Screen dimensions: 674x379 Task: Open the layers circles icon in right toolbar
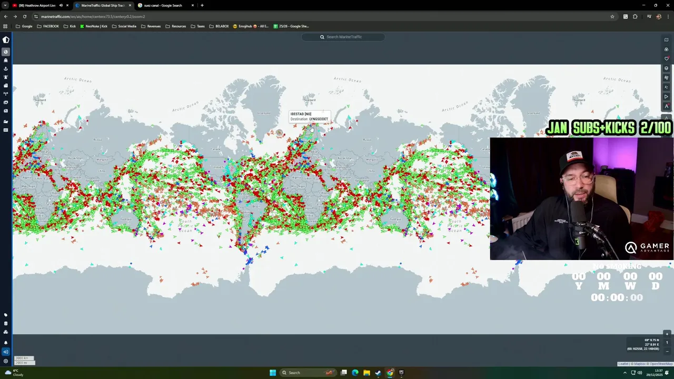(667, 49)
